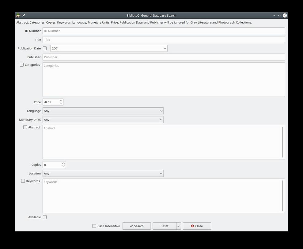Click inside the Keywords text area
303x249 pixels.
coord(161,196)
